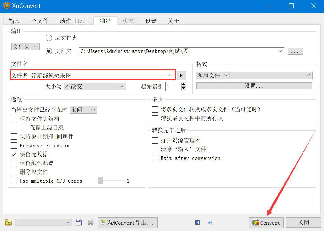
Task: Enable 保持文件夹结构 checkbox
Action: 14,119
